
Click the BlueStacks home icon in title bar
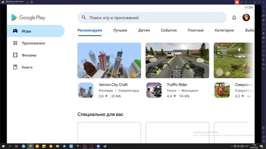coord(27,2)
